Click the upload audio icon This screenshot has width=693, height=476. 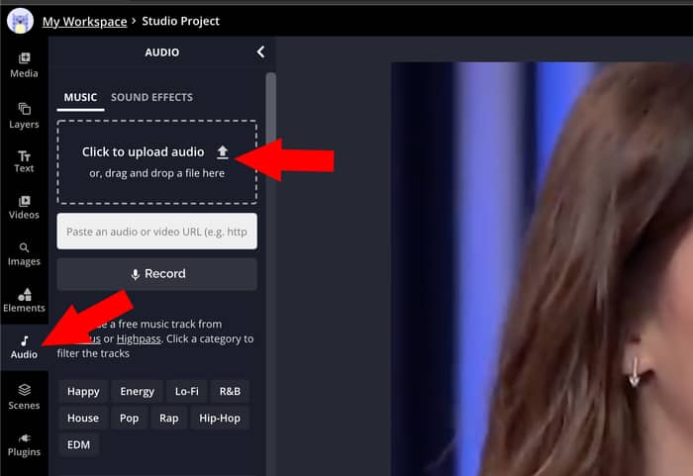[223, 151]
